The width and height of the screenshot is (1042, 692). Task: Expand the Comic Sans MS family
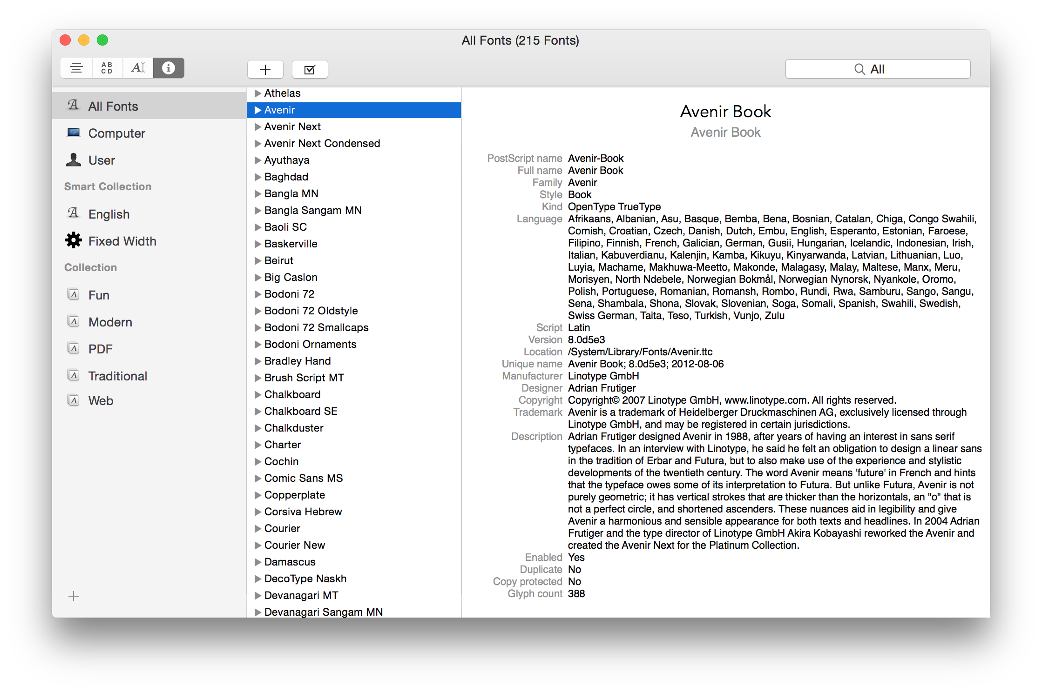[x=258, y=478]
